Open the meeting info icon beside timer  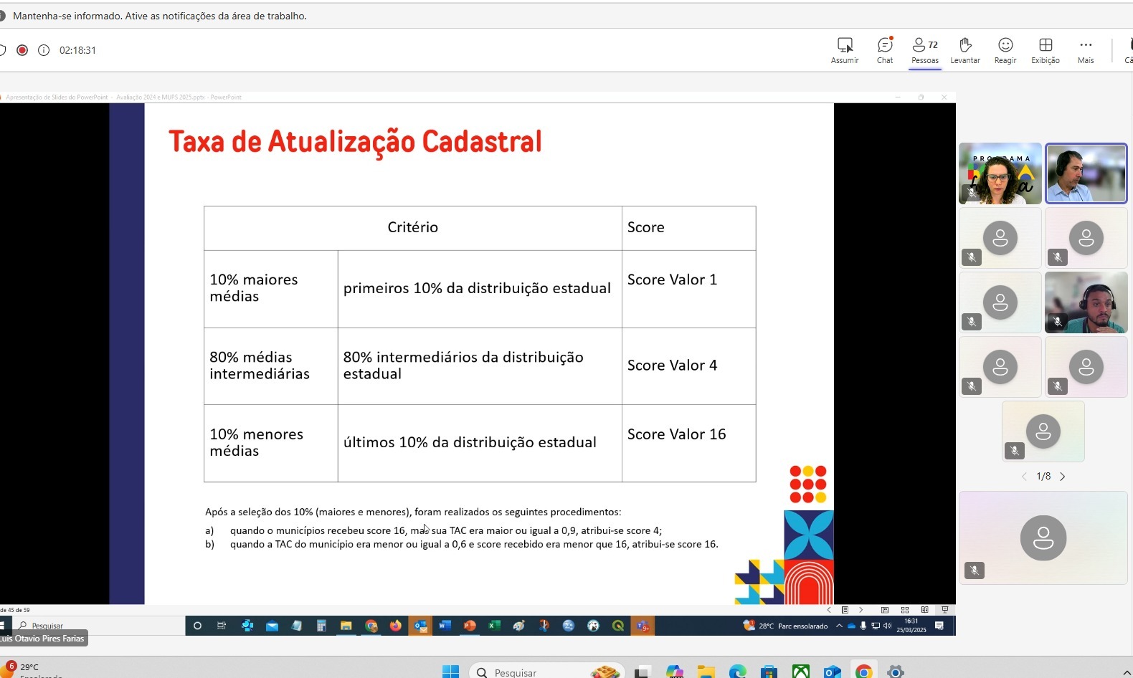[x=44, y=50]
